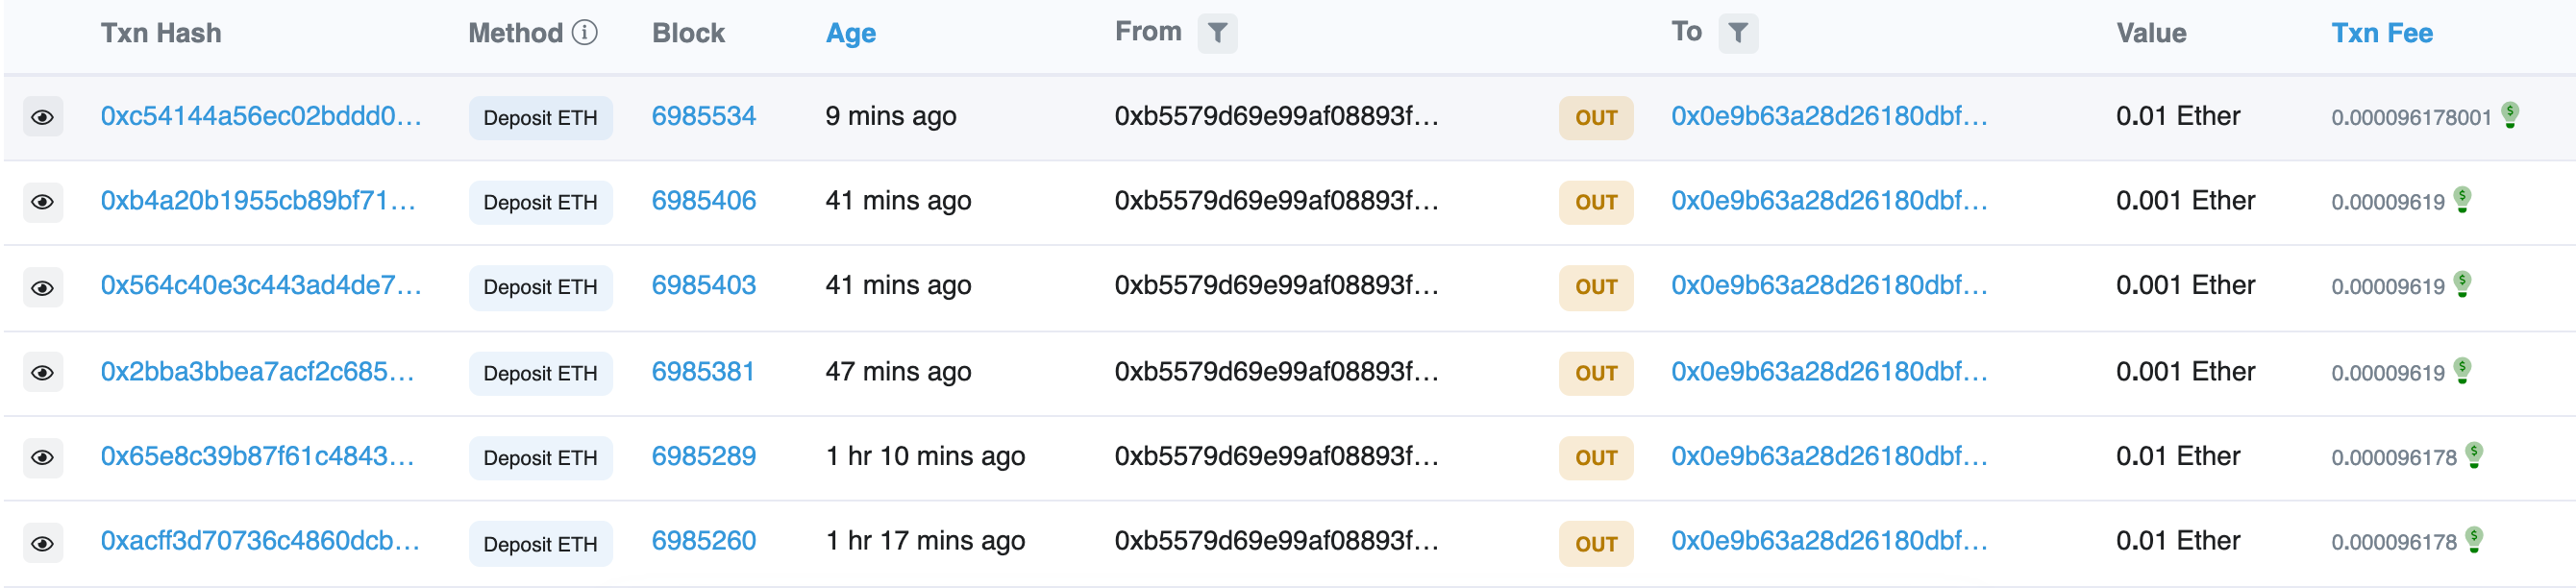Image resolution: width=2576 pixels, height=588 pixels.
Task: Click the OUT badge on the 41 mins ago row
Action: (x=1596, y=202)
